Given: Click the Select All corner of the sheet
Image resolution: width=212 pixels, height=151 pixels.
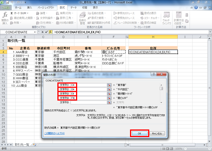Looking at the screenshot, I should 3,37.
